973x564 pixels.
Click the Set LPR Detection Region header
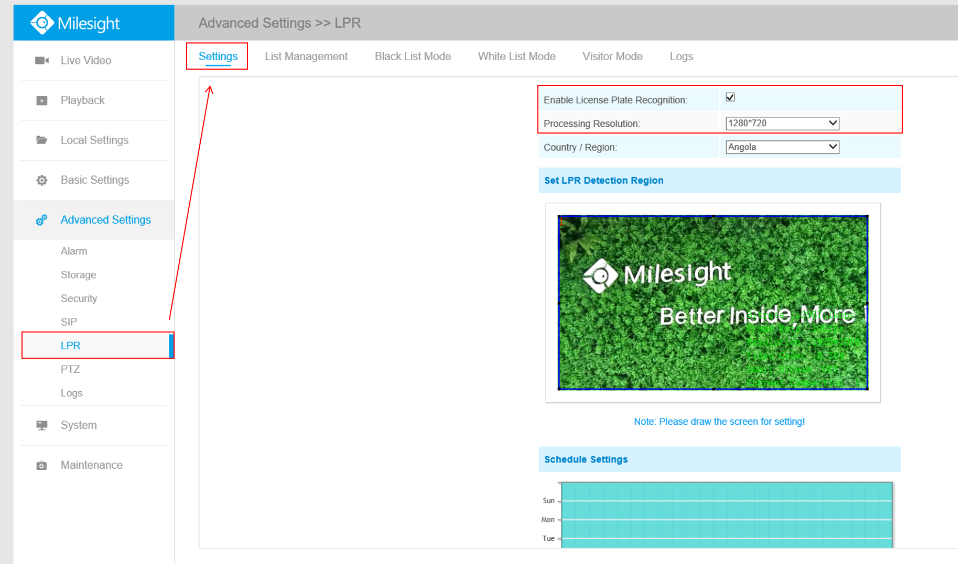tap(719, 181)
